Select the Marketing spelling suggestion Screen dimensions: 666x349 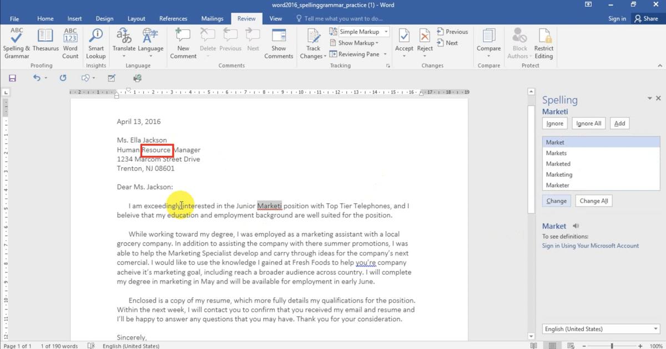click(559, 174)
